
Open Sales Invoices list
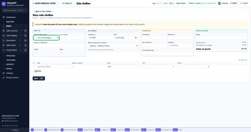tap(12, 31)
